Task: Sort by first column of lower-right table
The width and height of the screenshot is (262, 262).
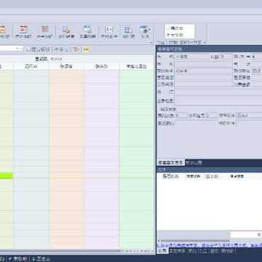Action: (x=171, y=176)
